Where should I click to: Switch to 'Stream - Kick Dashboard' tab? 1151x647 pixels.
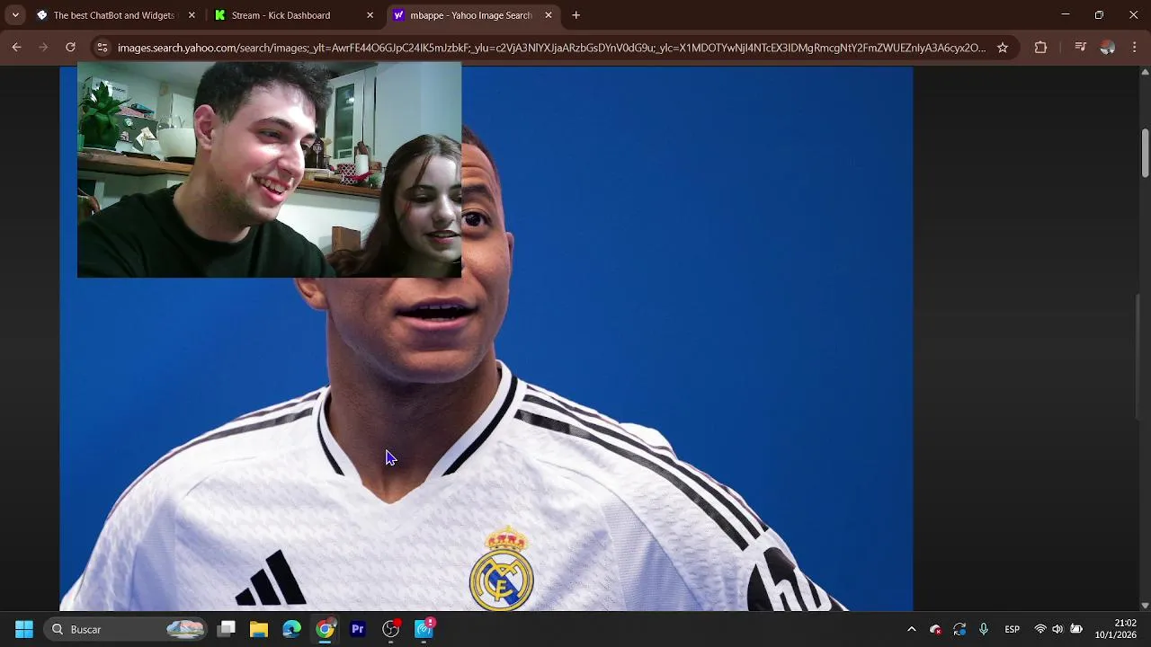pos(294,15)
